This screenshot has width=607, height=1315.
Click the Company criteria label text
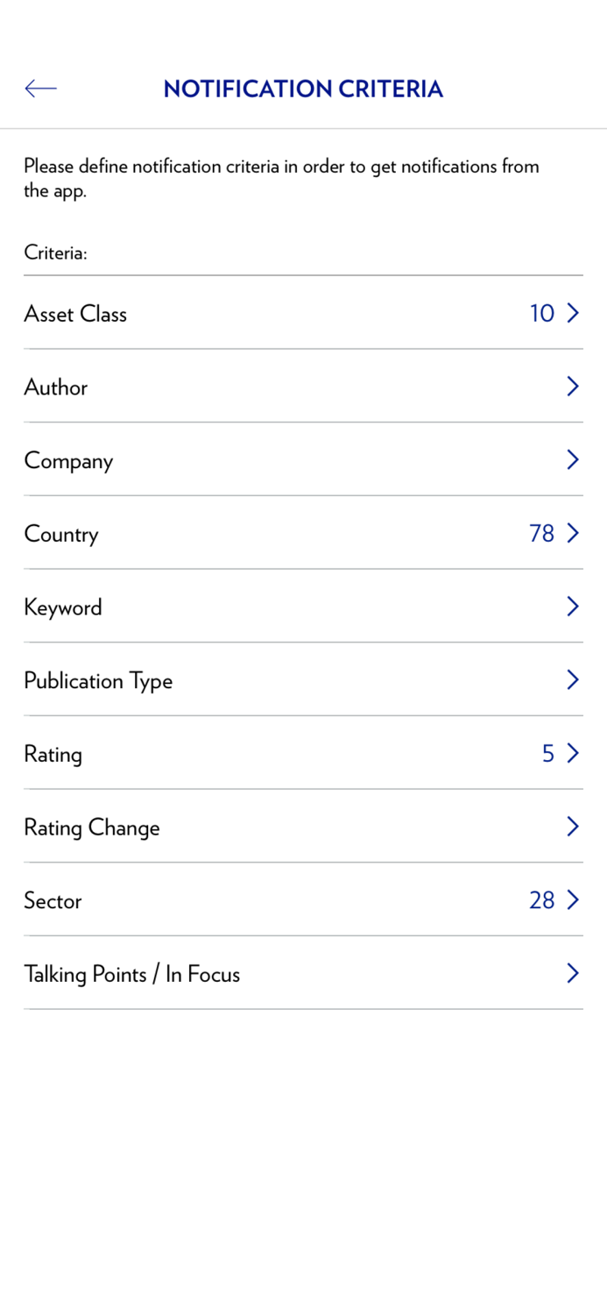coord(68,460)
